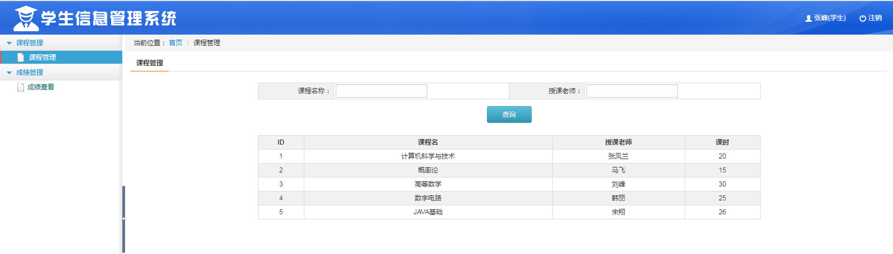The image size is (893, 254).
Task: Focus the 课程名称 input field
Action: [381, 91]
